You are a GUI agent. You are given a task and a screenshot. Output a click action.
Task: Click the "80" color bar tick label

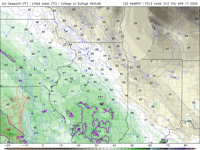(186, 145)
